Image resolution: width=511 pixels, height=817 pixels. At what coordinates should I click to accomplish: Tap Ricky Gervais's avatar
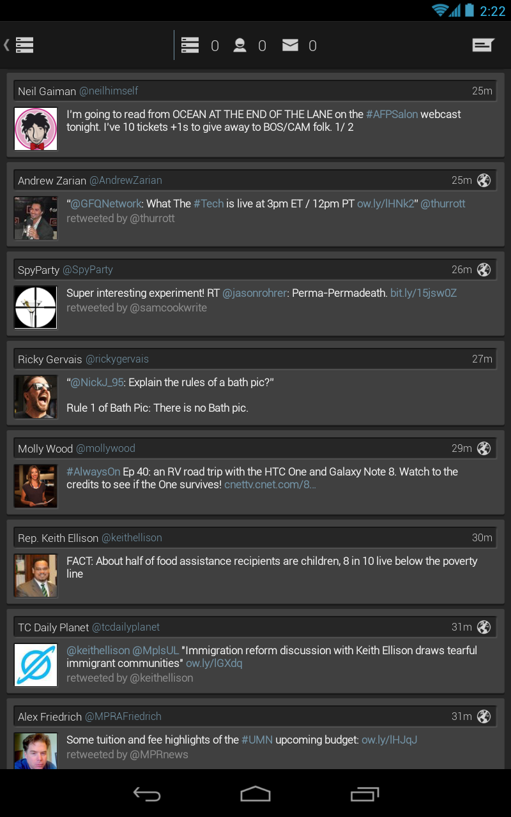tap(35, 396)
